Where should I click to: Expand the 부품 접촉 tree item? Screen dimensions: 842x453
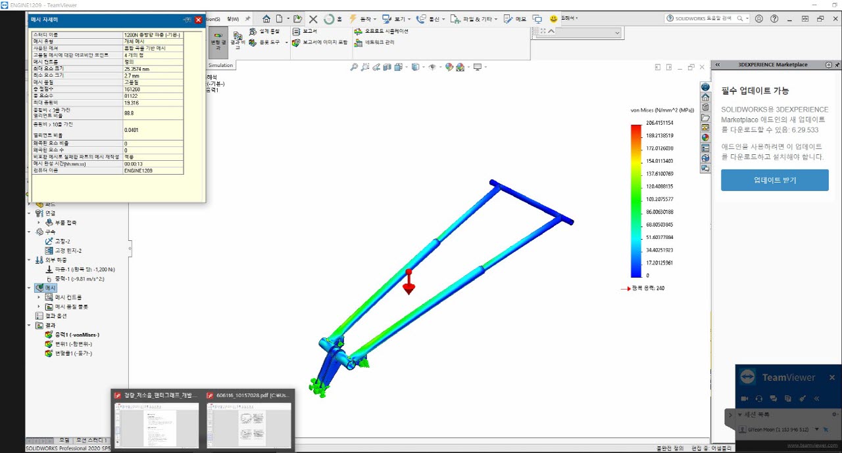pyautogui.click(x=39, y=223)
